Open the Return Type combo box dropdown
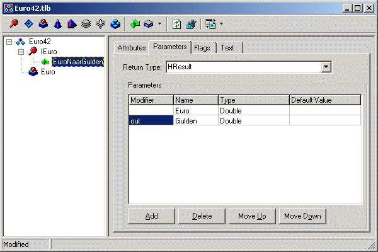 pos(326,67)
